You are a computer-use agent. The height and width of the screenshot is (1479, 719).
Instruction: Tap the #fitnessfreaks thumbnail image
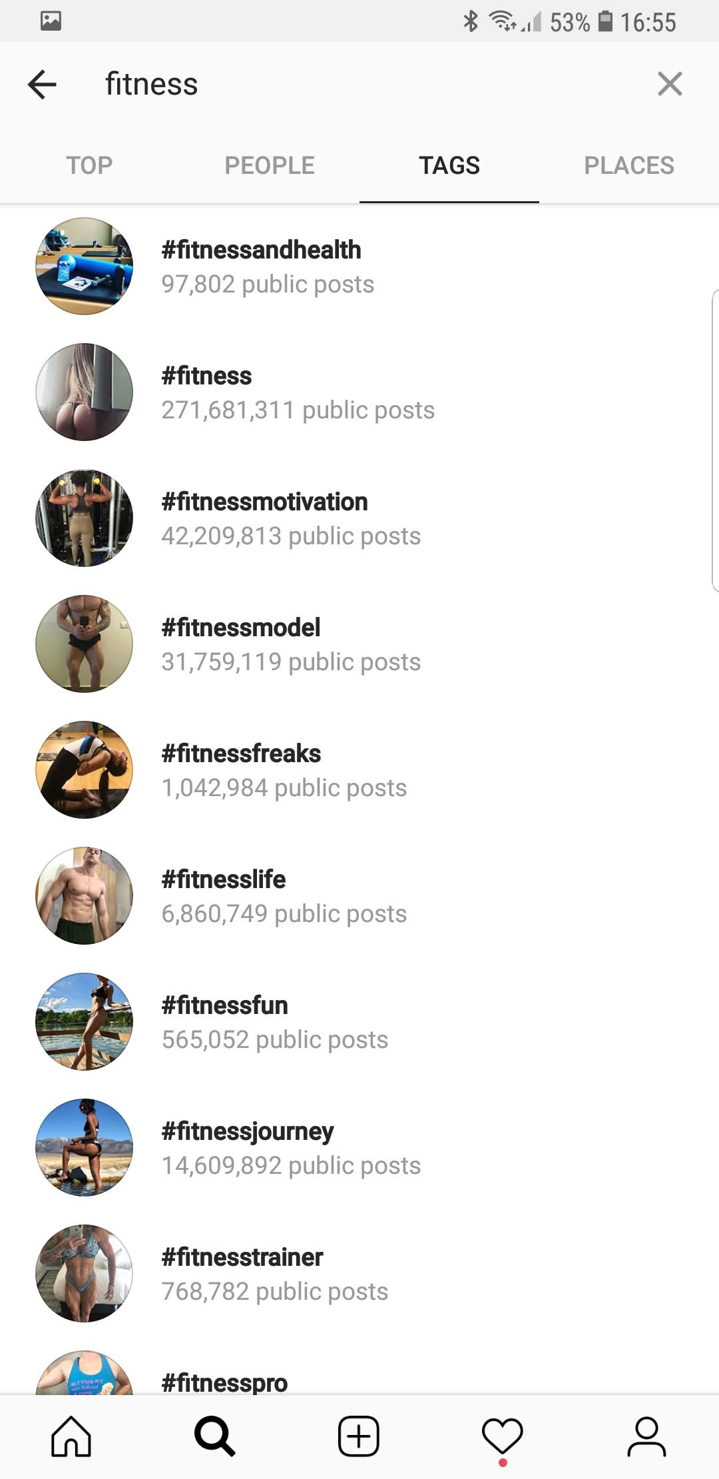tap(84, 769)
